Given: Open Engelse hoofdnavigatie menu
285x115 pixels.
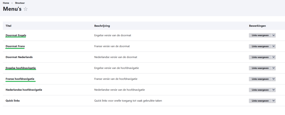Looking at the screenshot, I should pos(21,68).
